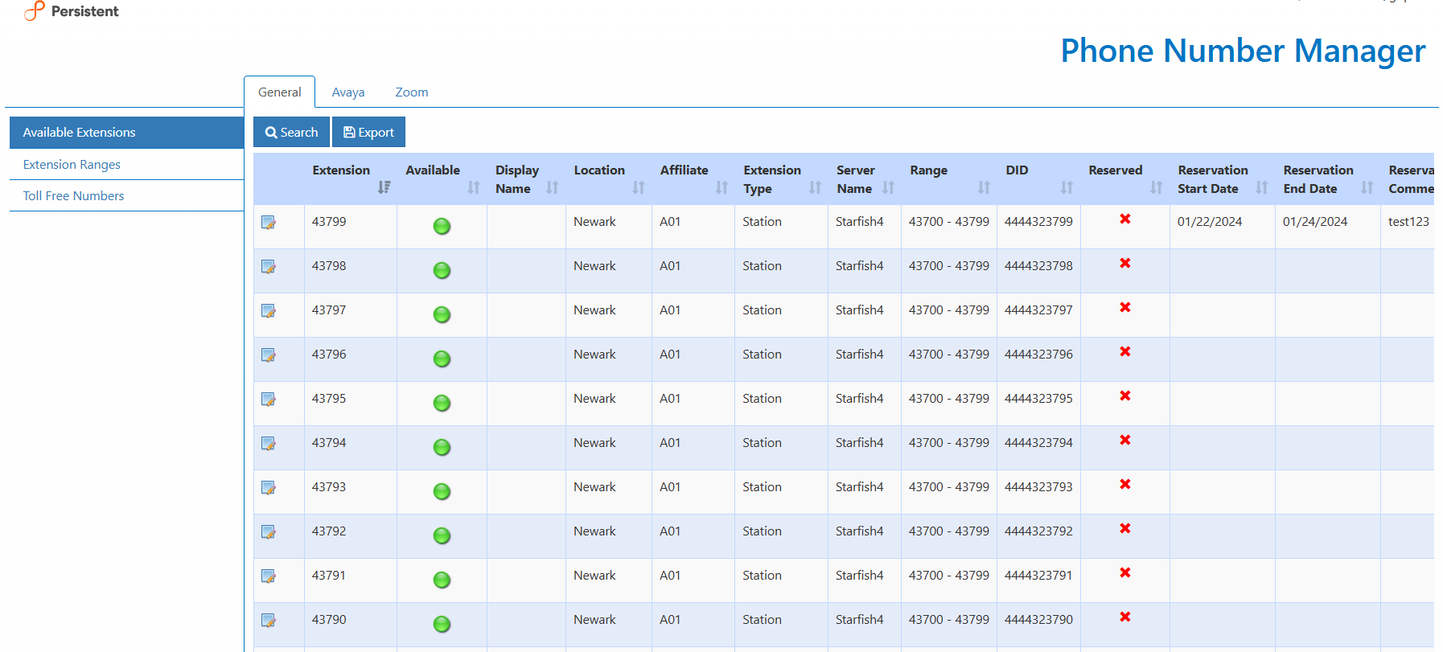Click the red reserved X for 43790

[x=1125, y=617]
